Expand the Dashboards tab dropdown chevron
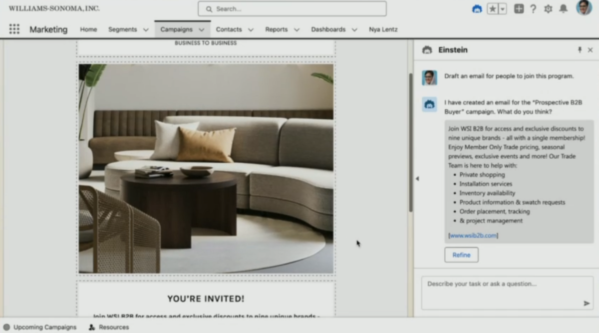 pos(354,30)
